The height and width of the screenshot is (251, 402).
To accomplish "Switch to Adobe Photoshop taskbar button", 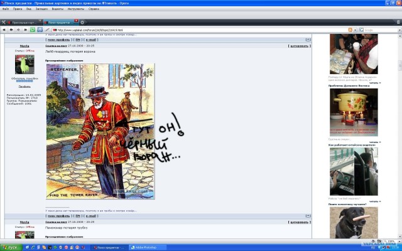I will click(x=148, y=248).
